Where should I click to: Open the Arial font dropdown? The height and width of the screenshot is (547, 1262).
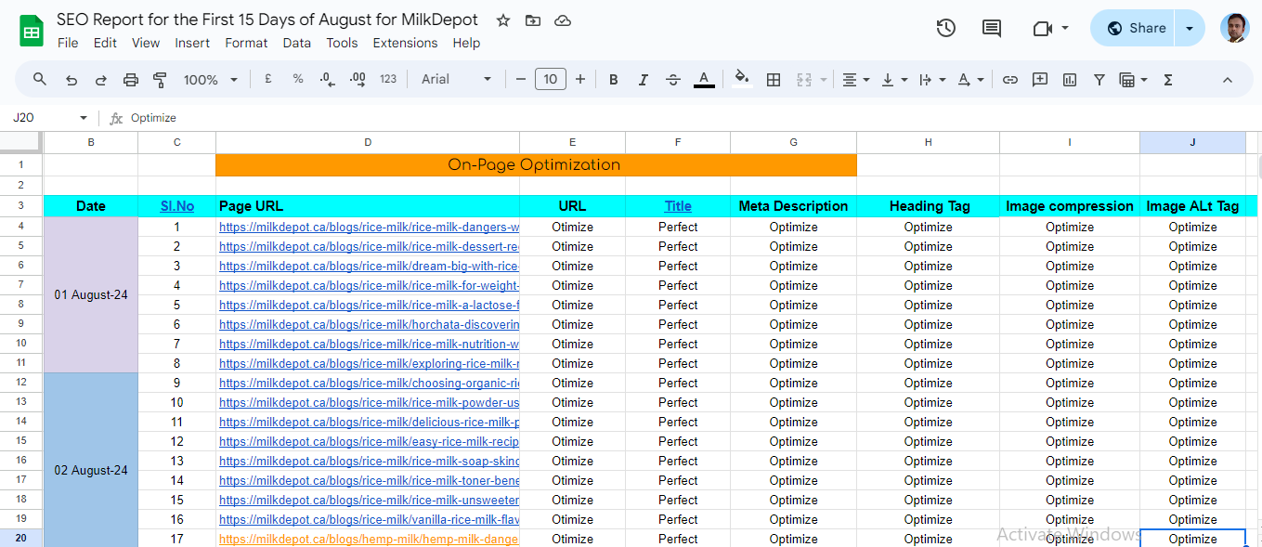[x=456, y=80]
